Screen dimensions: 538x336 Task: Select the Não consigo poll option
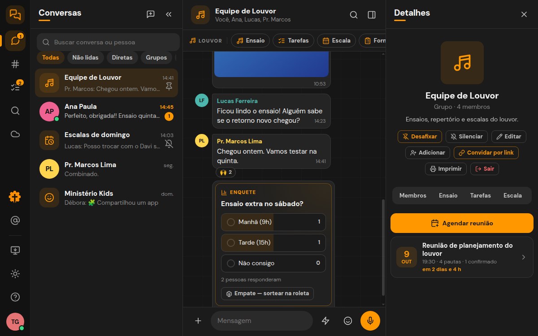273,263
